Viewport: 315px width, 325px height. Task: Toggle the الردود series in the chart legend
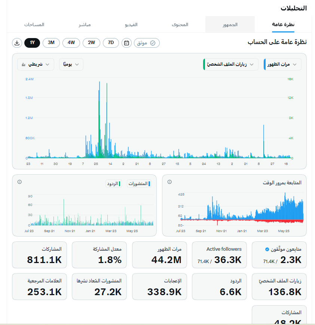(x=114, y=184)
